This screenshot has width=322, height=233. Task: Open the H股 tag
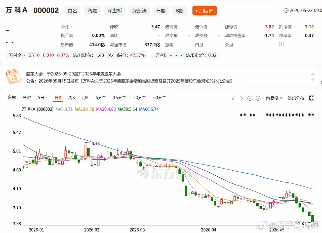click(x=161, y=11)
